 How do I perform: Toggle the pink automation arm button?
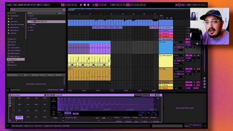[x=96, y=5]
